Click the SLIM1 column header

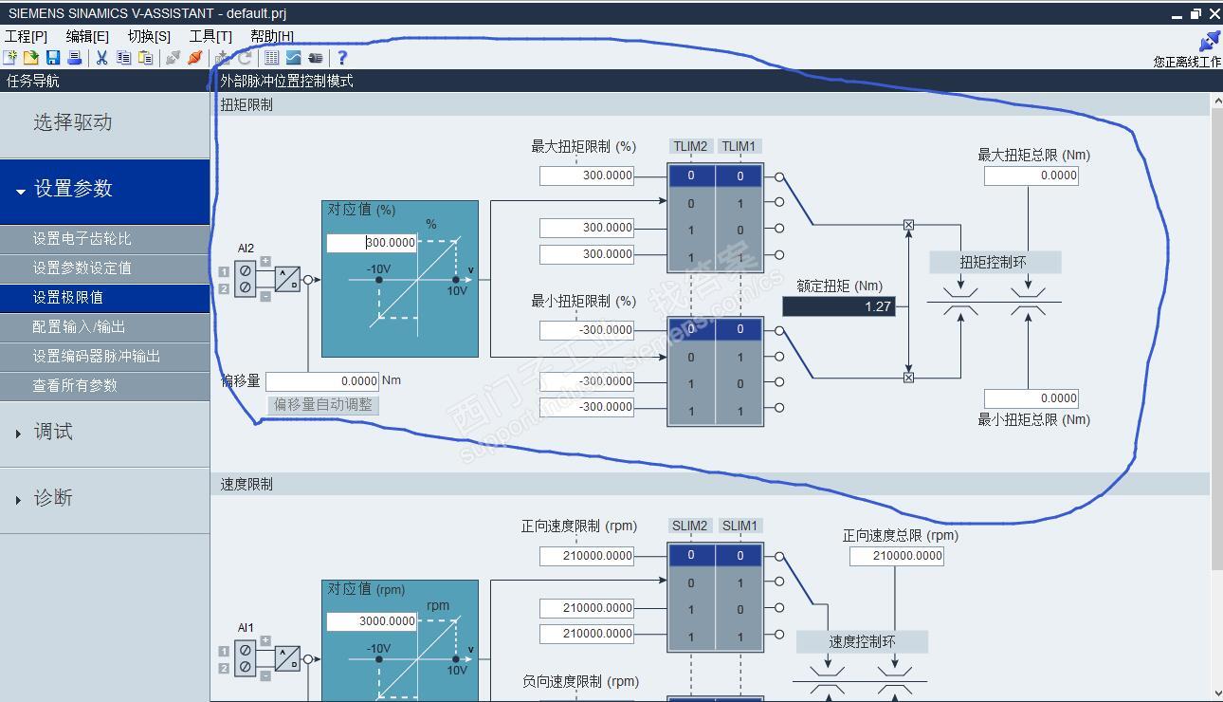point(739,526)
